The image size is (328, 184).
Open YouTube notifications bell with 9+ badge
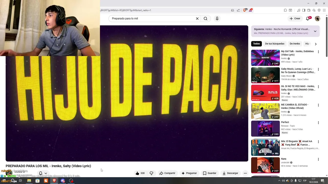(x=308, y=18)
